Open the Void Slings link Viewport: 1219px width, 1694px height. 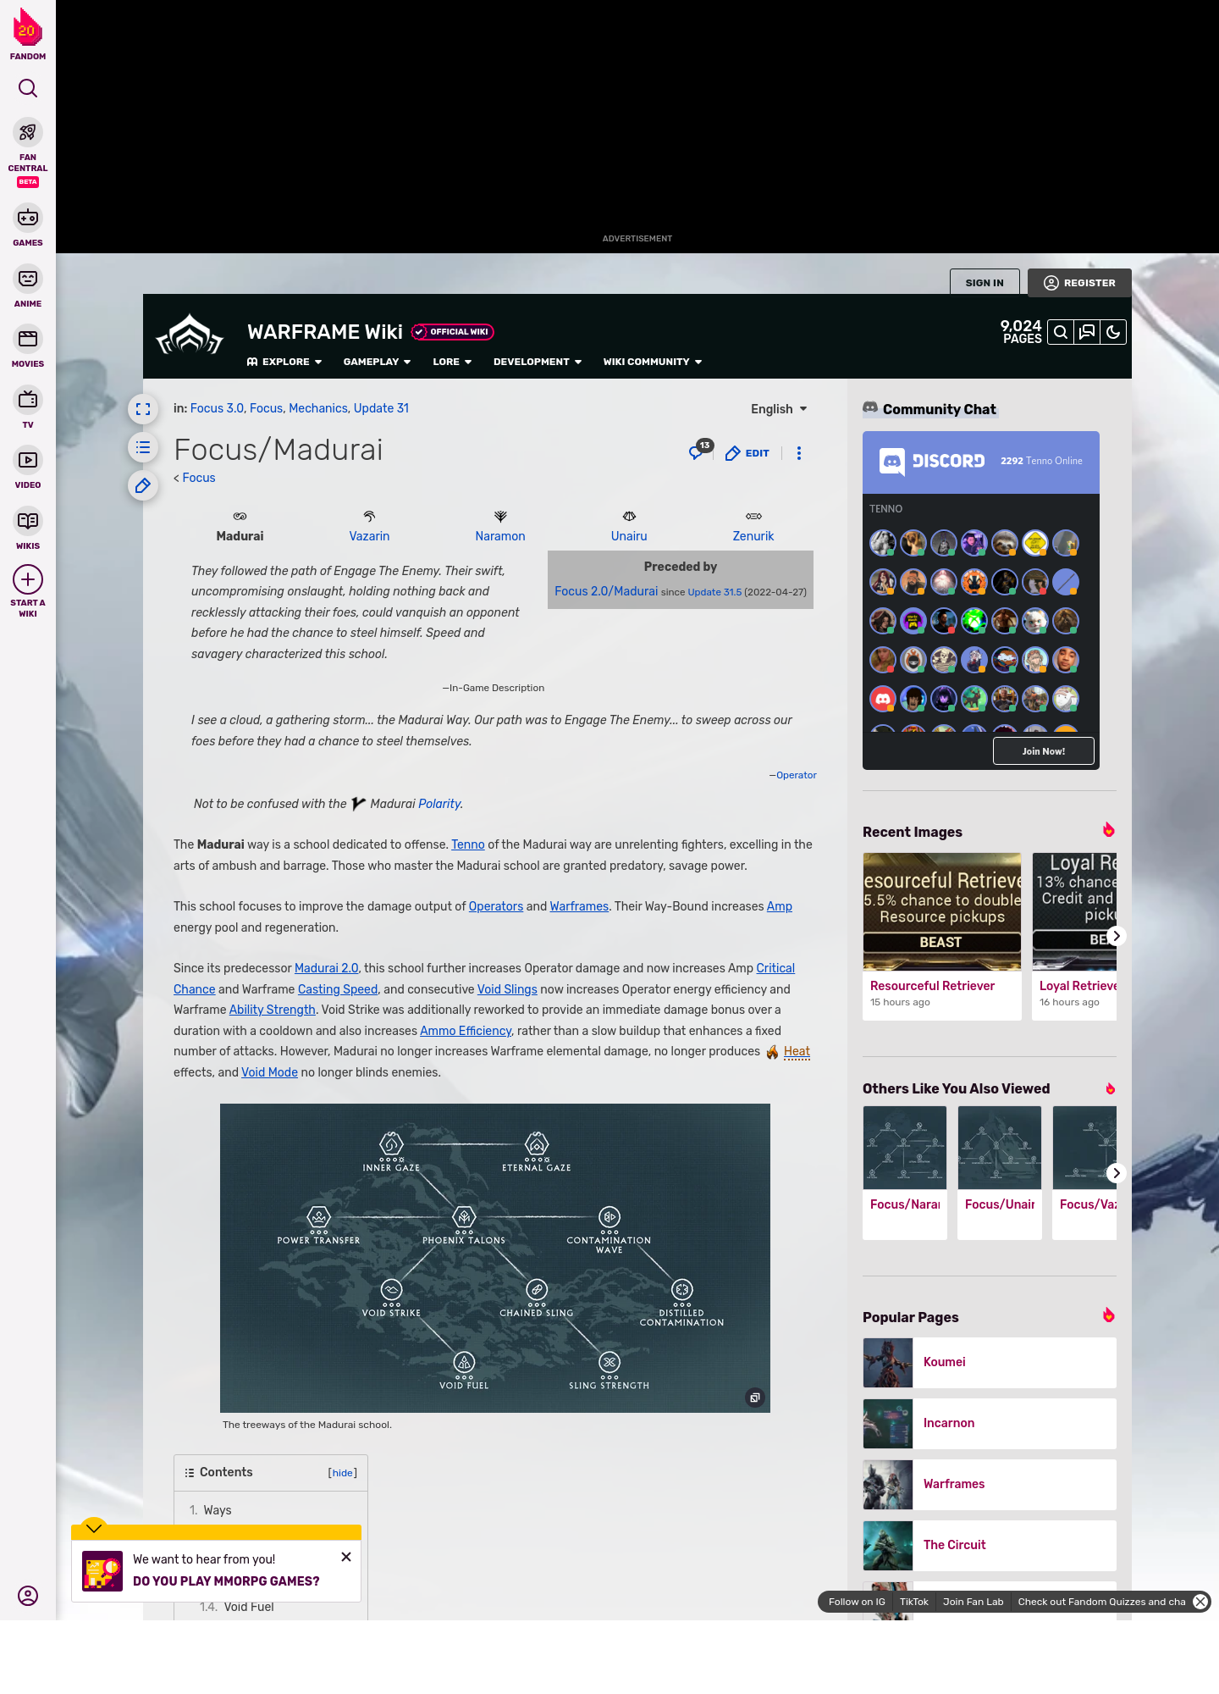point(507,989)
